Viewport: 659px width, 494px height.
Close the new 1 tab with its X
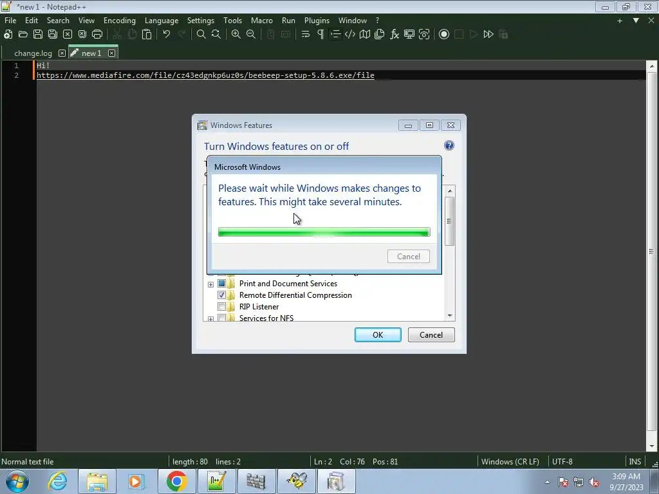tap(111, 53)
